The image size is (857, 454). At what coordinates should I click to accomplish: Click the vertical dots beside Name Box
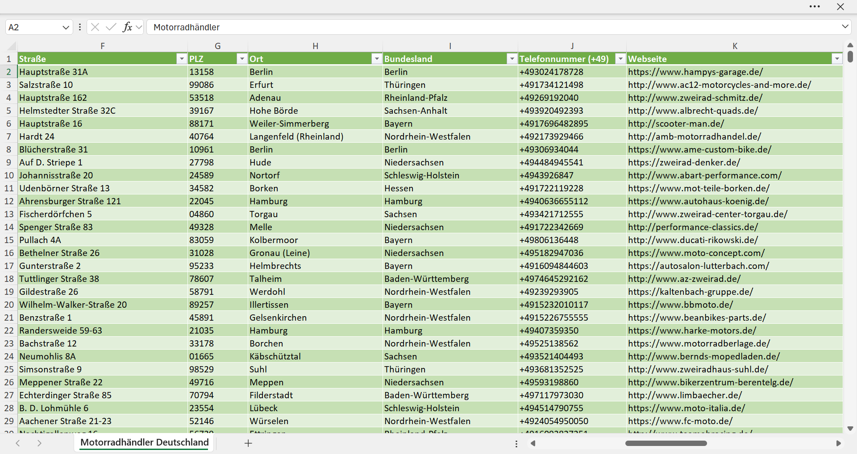80,27
